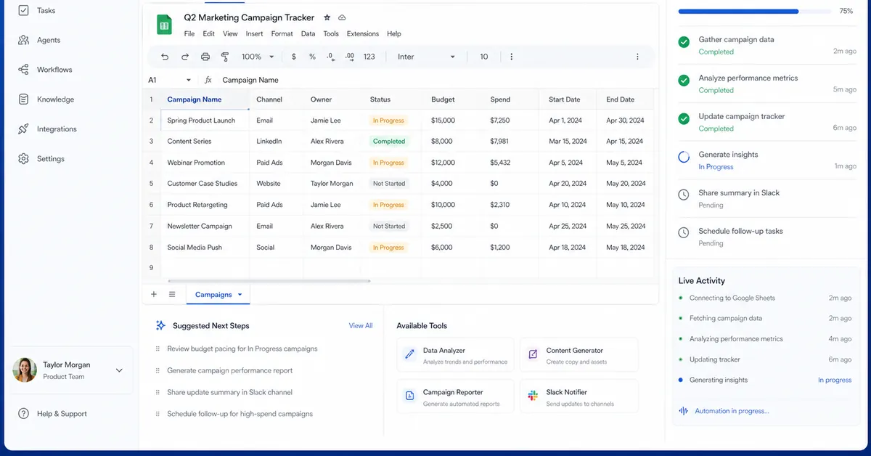871x456 pixels.
Task: Open the View menu
Action: (230, 33)
